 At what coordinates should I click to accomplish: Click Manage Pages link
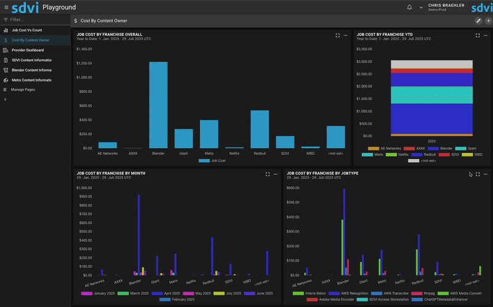[x=23, y=89]
